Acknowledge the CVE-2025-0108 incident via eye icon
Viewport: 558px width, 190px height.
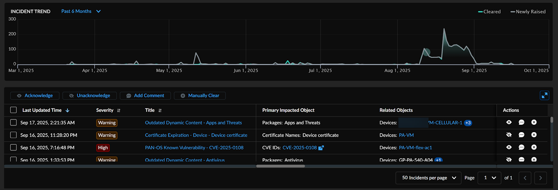[509, 147]
